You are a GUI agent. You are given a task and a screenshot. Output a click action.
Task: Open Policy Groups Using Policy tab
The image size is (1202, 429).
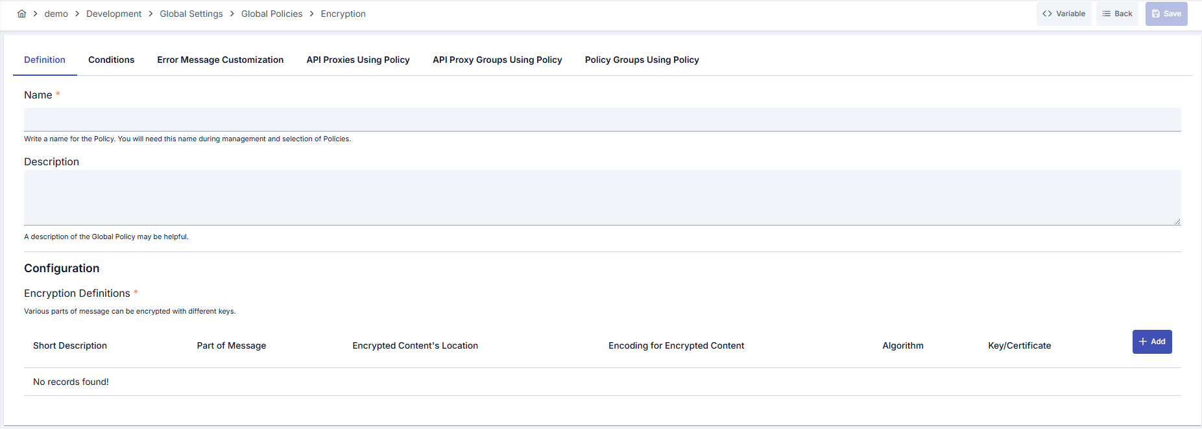coord(642,60)
